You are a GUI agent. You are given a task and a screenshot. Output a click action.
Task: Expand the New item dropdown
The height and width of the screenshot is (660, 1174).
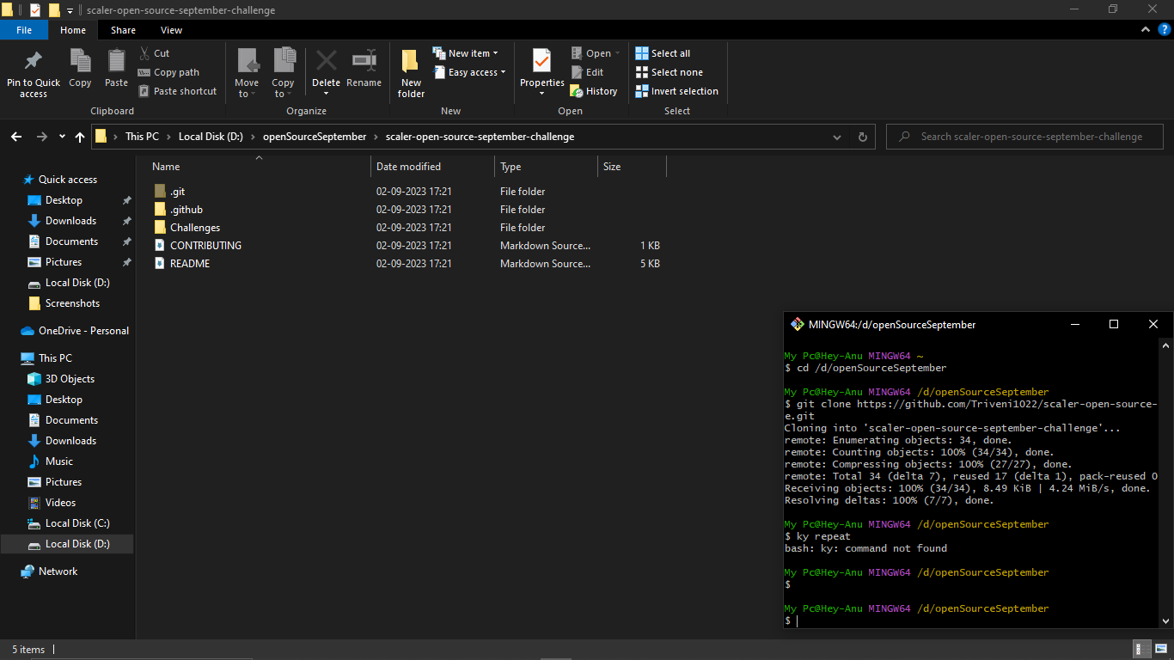pyautogui.click(x=467, y=52)
